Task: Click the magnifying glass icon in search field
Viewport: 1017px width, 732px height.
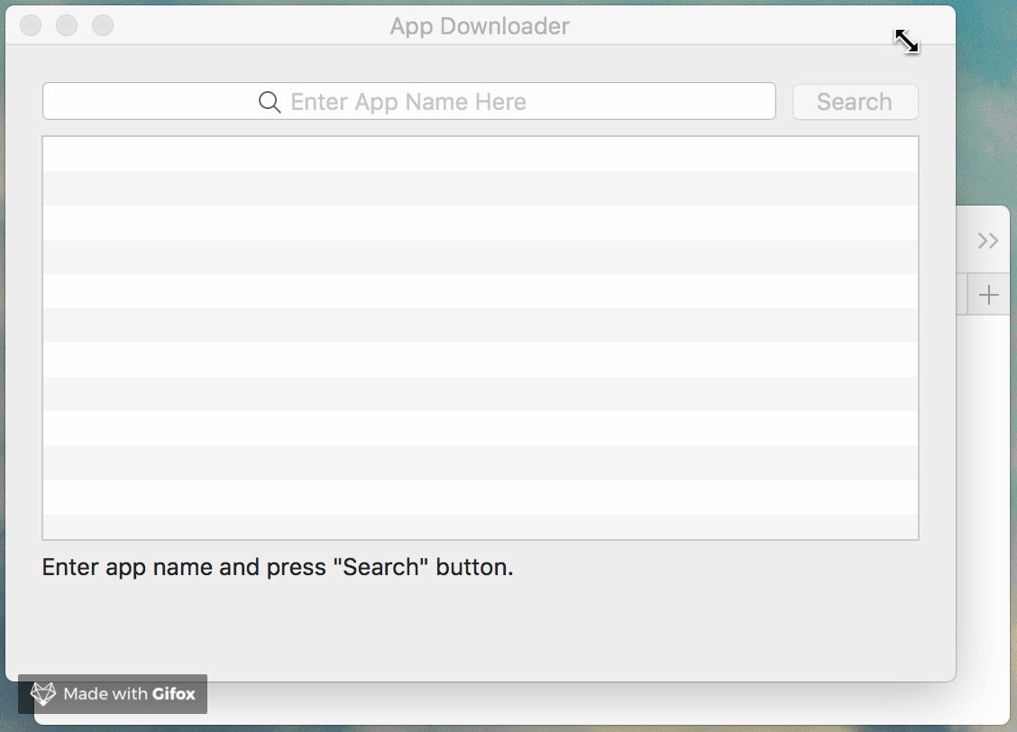Action: coord(270,102)
